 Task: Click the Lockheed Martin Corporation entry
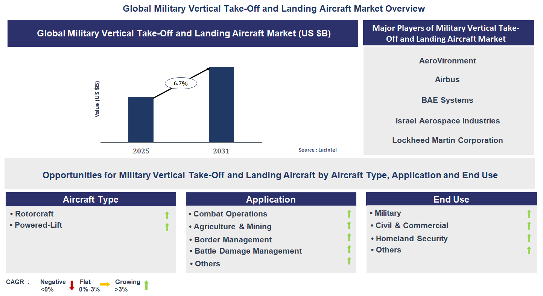(x=447, y=140)
